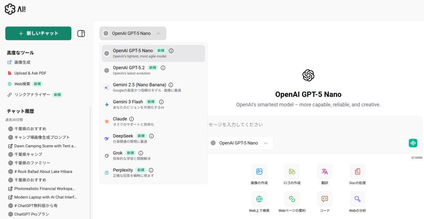424x219 pixels.
Task: Click the Webページの要約 link icon
Action: click(x=292, y=199)
